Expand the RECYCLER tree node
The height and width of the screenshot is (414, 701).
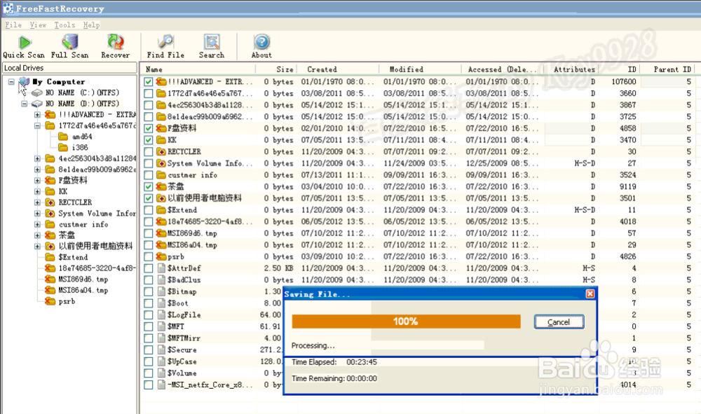tap(38, 202)
